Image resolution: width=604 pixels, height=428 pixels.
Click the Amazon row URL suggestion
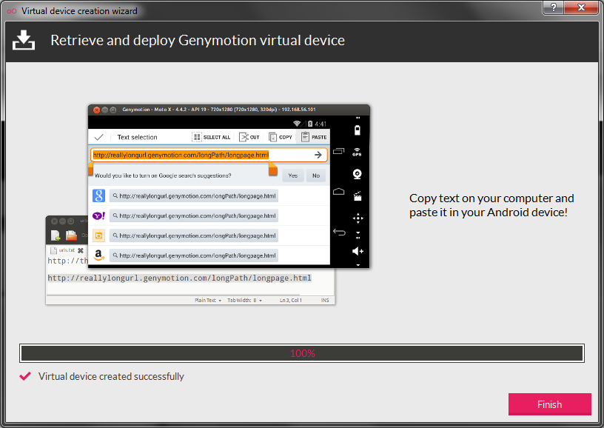point(194,255)
